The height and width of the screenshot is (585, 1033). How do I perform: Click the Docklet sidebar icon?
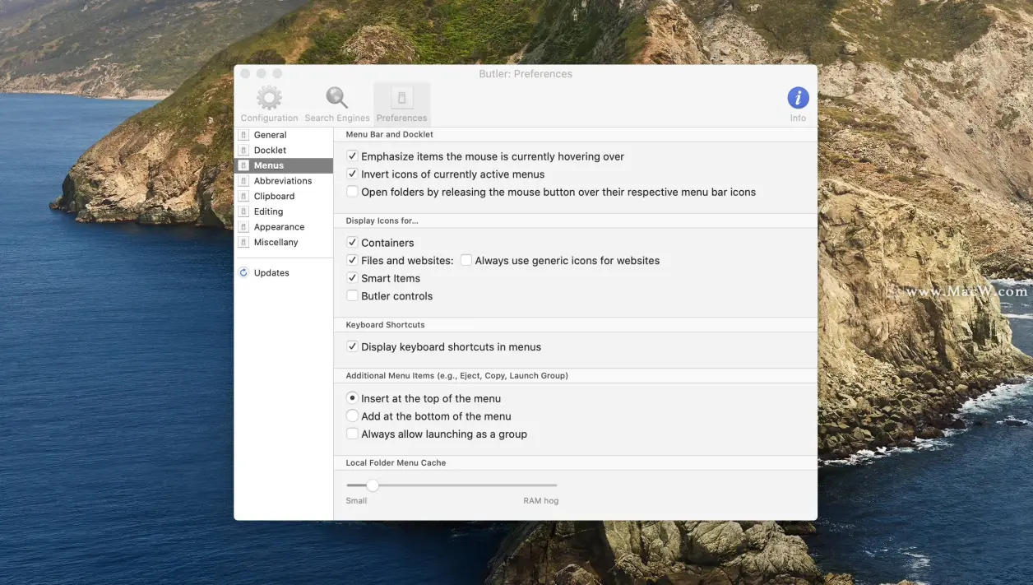click(x=244, y=150)
